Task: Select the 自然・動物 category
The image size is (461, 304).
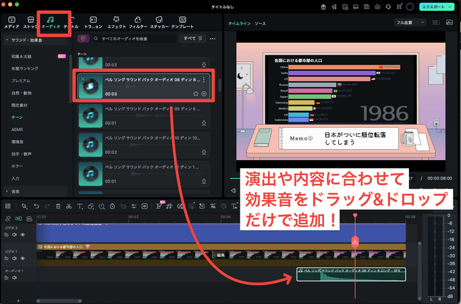Action: tap(22, 93)
